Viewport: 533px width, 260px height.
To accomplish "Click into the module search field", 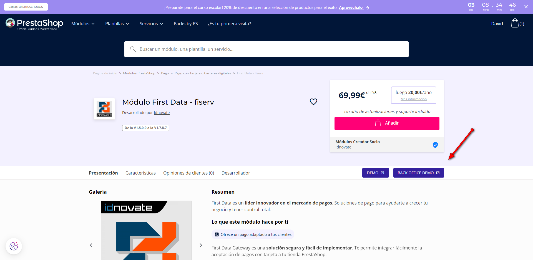I will [266, 49].
